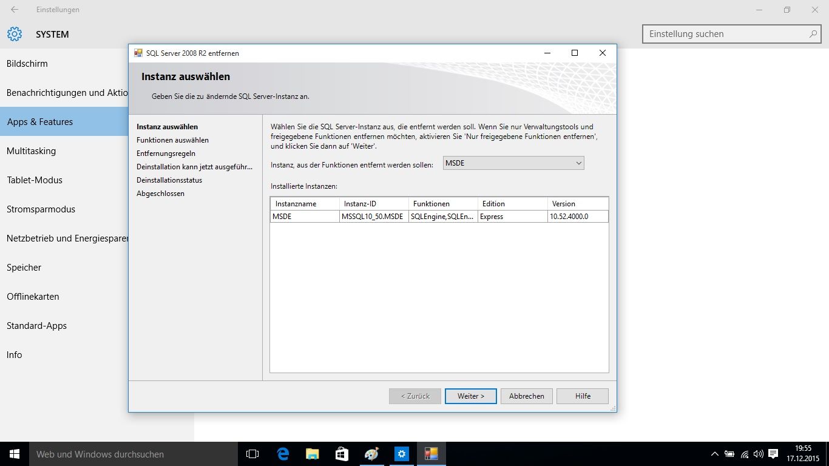Click the Web und Windows durchsuchen box
This screenshot has width=829, height=466.
(x=134, y=454)
